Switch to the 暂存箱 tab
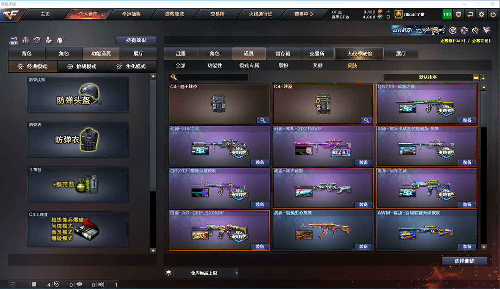500x289 pixels. pos(283,54)
